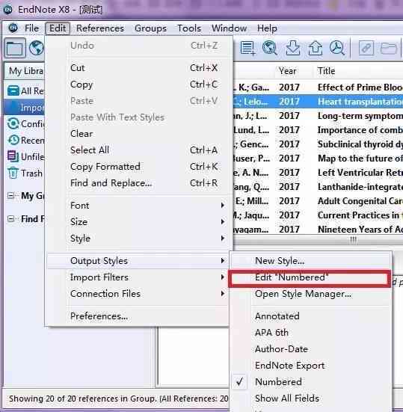Select the "Importance of comb" reference row
The width and height of the screenshot is (403, 412).
(x=318, y=130)
